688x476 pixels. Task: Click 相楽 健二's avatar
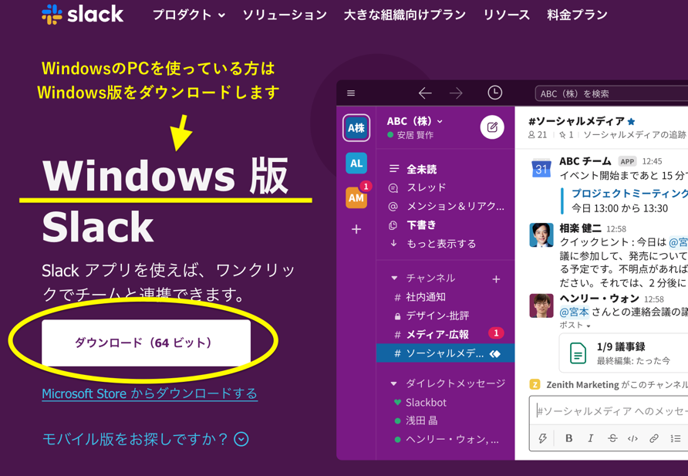point(541,235)
